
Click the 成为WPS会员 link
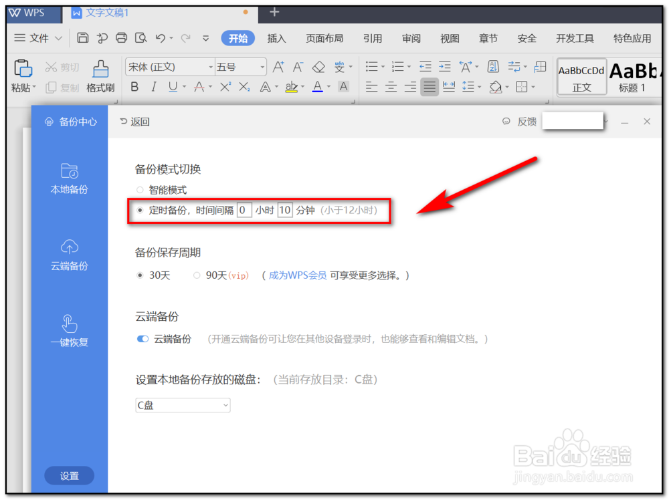click(x=297, y=275)
